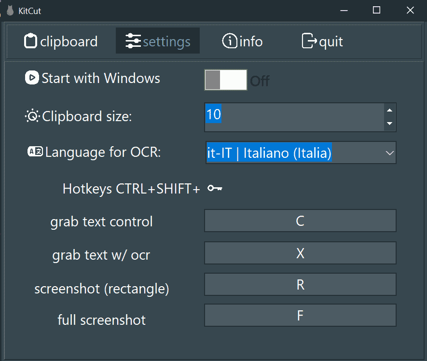Toggle the Start with Windows switch
Viewport: 427px width, 361px height.
pyautogui.click(x=226, y=80)
